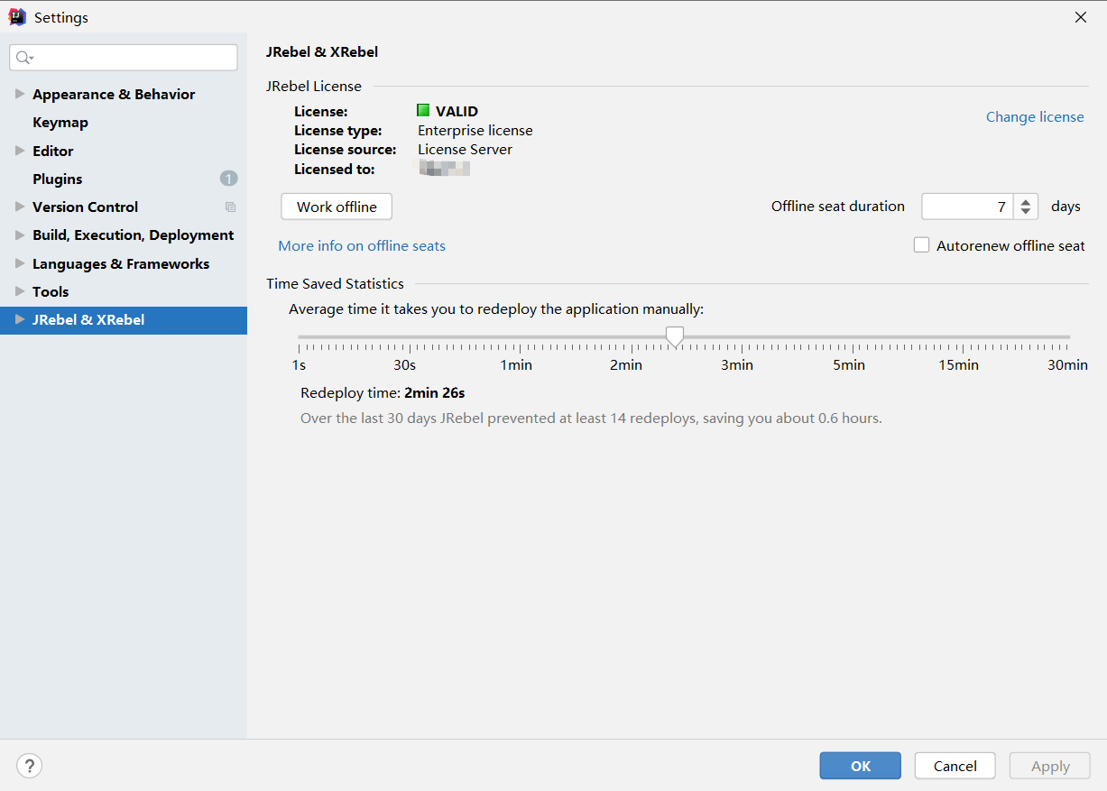
Task: Expand the Version Control section arrow
Action: 20,207
